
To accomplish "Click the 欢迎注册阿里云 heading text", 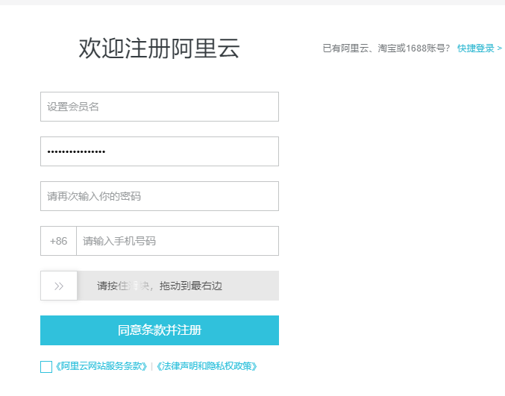I will (159, 48).
